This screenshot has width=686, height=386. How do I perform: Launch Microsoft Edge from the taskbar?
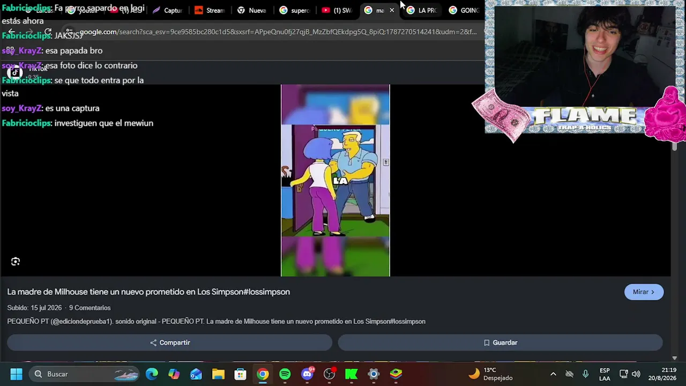[152, 374]
